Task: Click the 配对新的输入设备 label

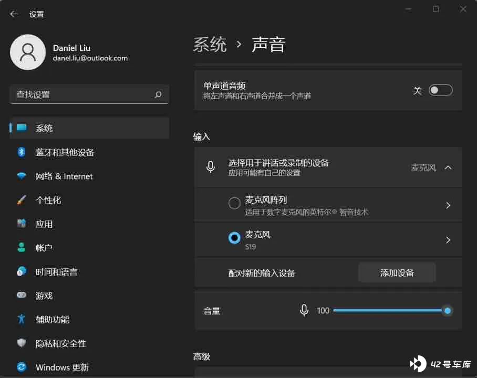Action: 262,273
